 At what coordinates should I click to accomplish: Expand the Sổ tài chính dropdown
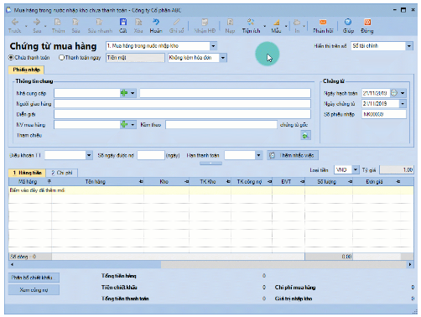pyautogui.click(x=409, y=46)
